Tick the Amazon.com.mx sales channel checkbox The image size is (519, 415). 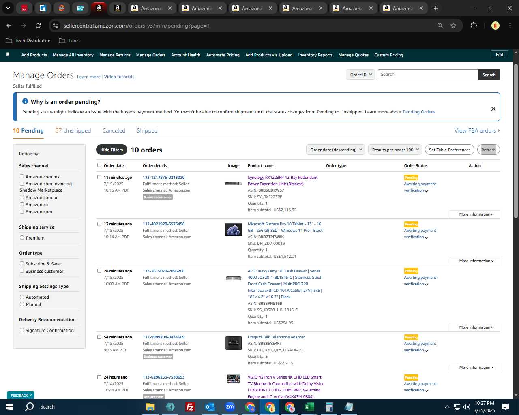point(22,176)
